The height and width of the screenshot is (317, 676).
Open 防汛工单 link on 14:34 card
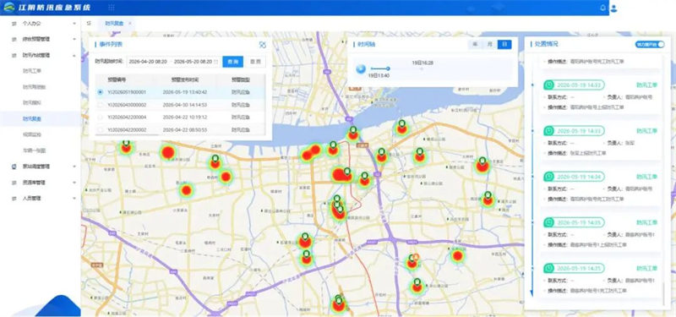646,177
